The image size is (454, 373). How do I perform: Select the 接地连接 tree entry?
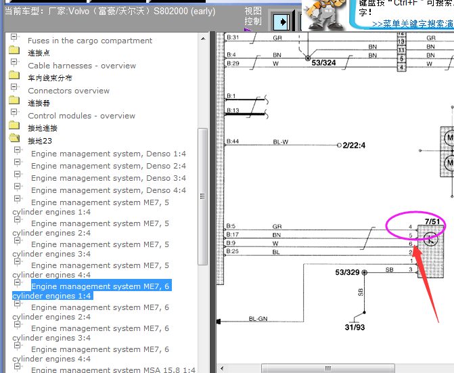coord(43,128)
